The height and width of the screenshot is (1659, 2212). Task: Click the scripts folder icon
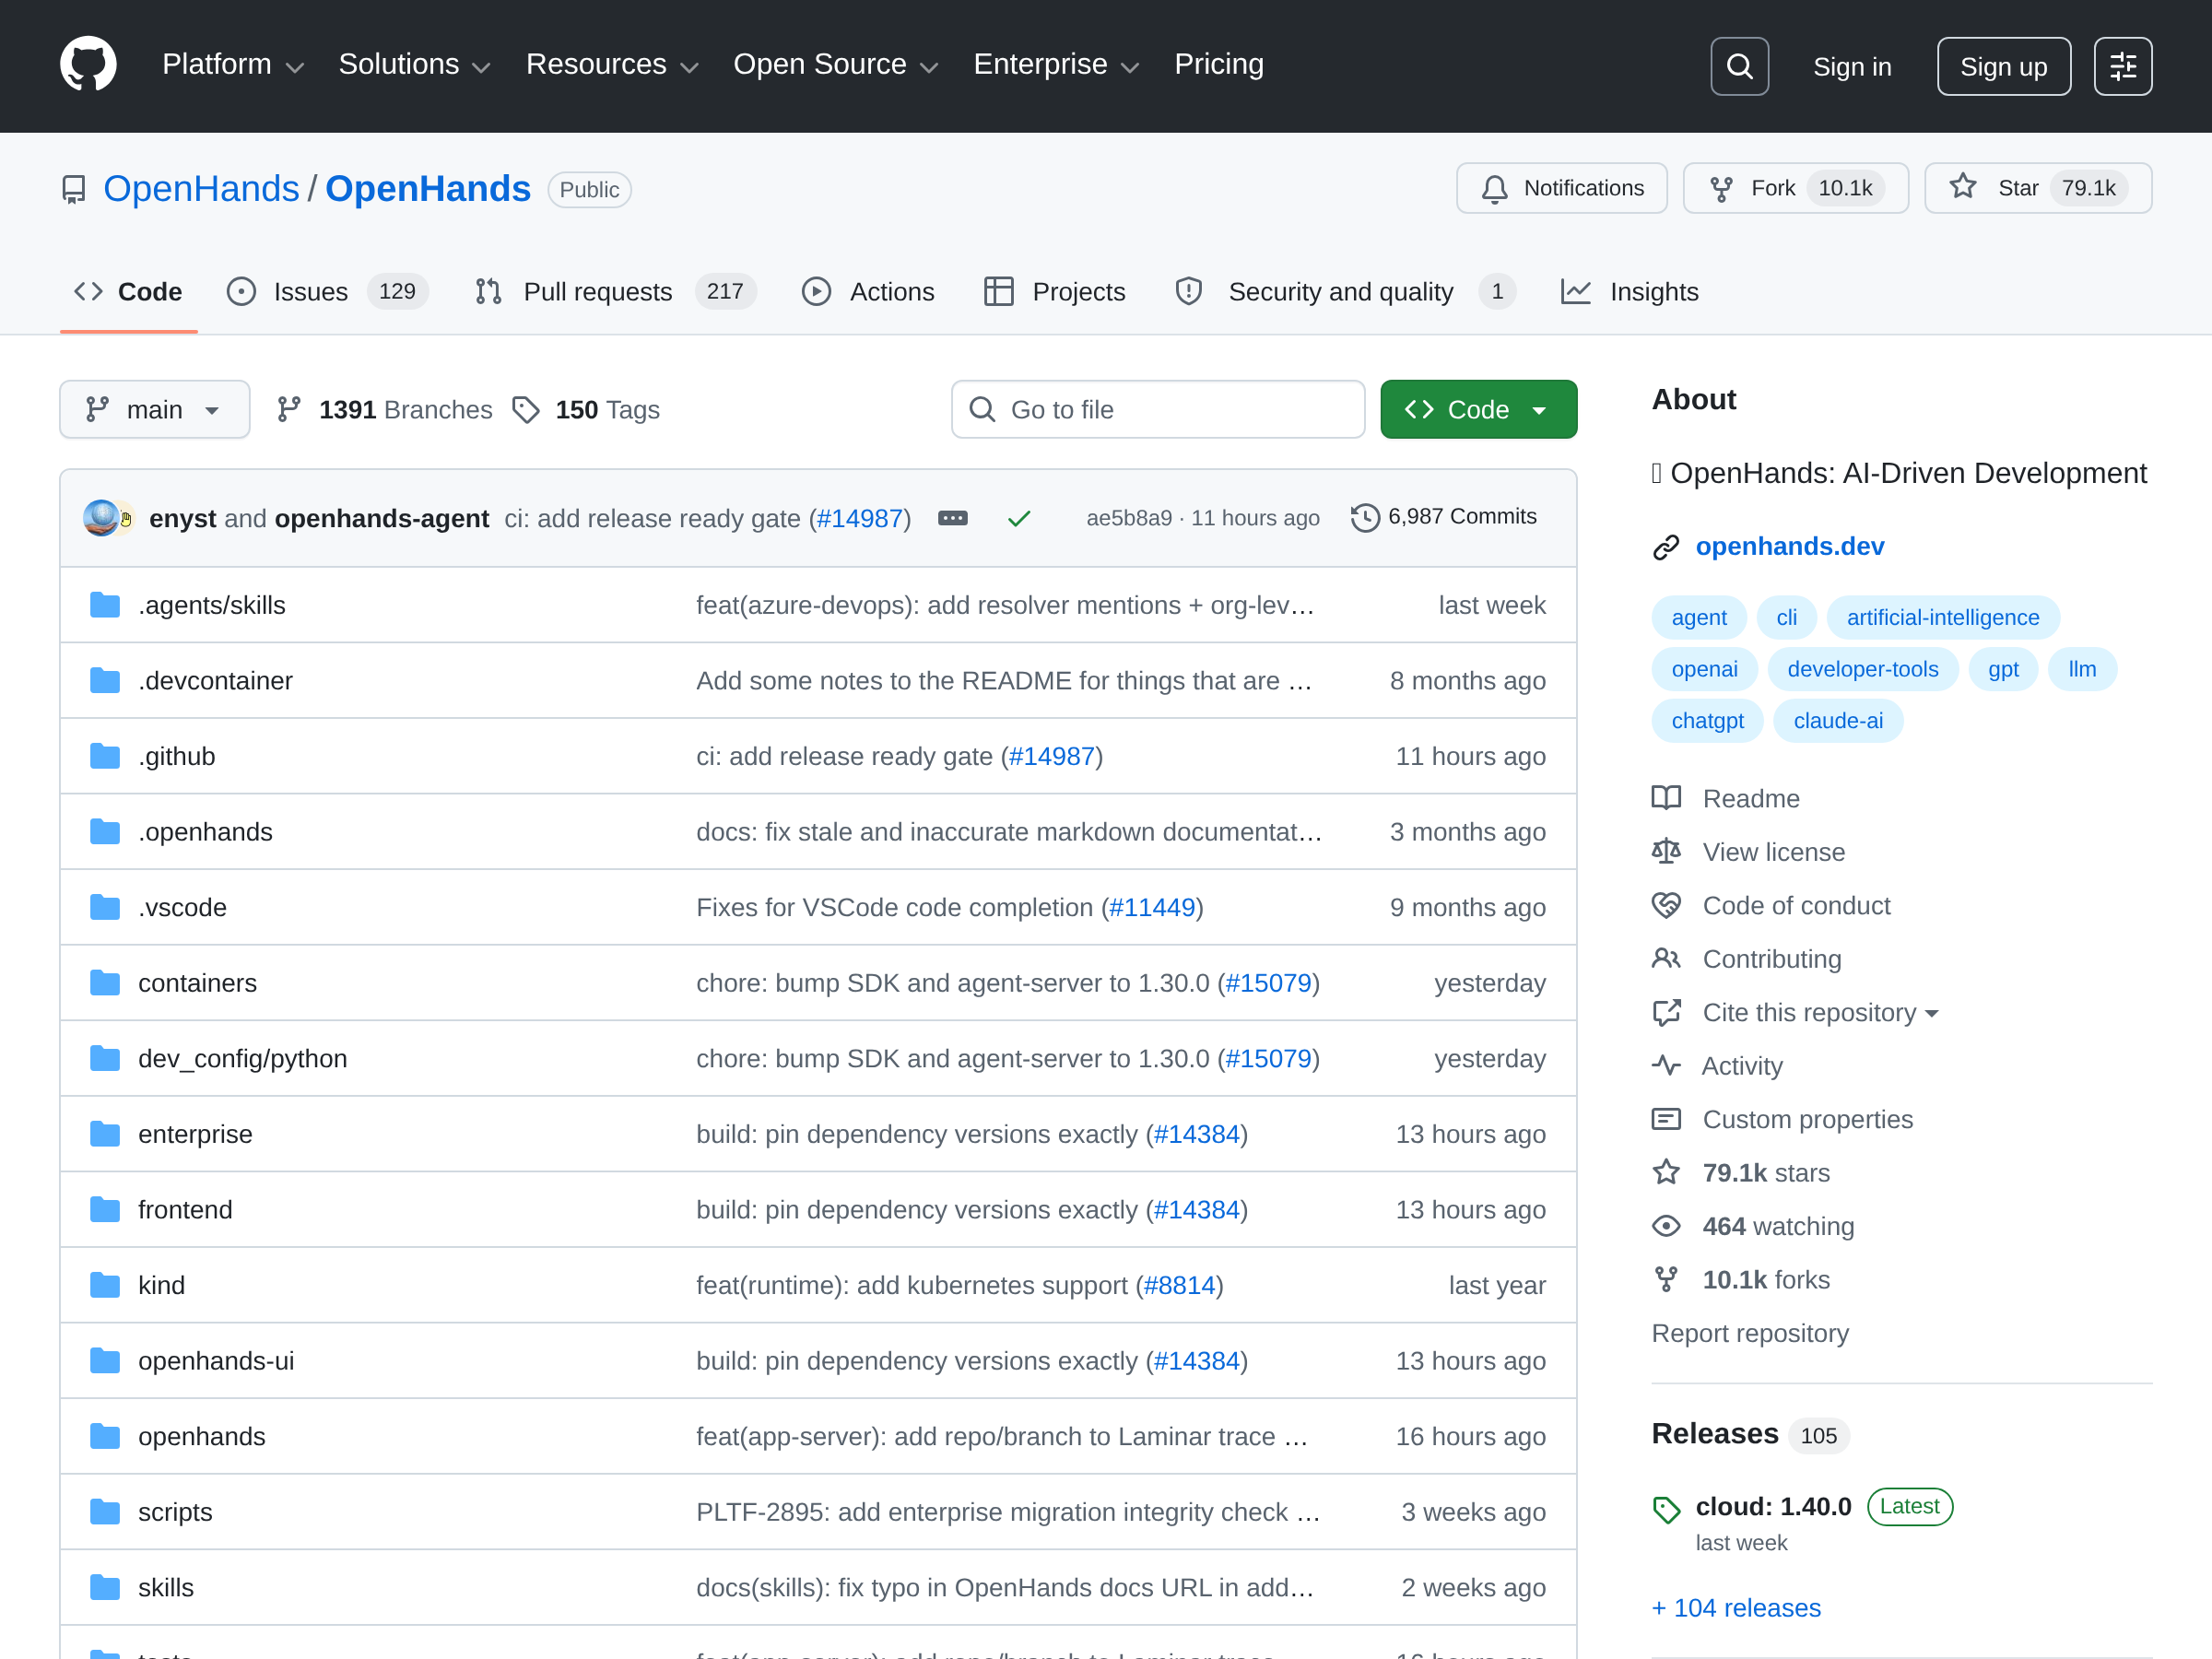(x=105, y=1512)
